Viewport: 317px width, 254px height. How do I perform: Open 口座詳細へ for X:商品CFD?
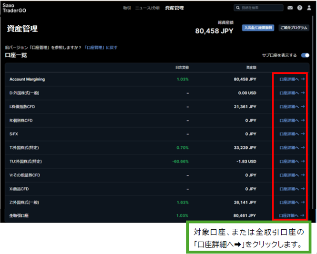292,189
